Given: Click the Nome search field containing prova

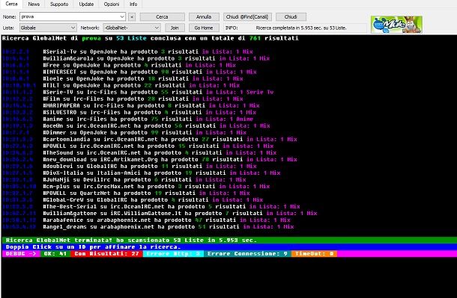Looking at the screenshot, I should pyautogui.click(x=70, y=16).
